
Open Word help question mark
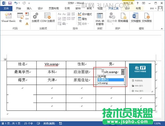click(x=137, y=3)
